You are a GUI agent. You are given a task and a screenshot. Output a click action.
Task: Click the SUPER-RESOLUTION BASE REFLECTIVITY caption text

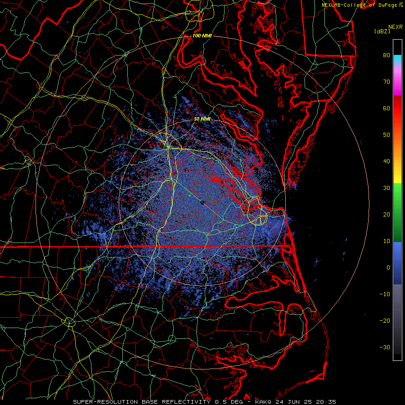142,402
